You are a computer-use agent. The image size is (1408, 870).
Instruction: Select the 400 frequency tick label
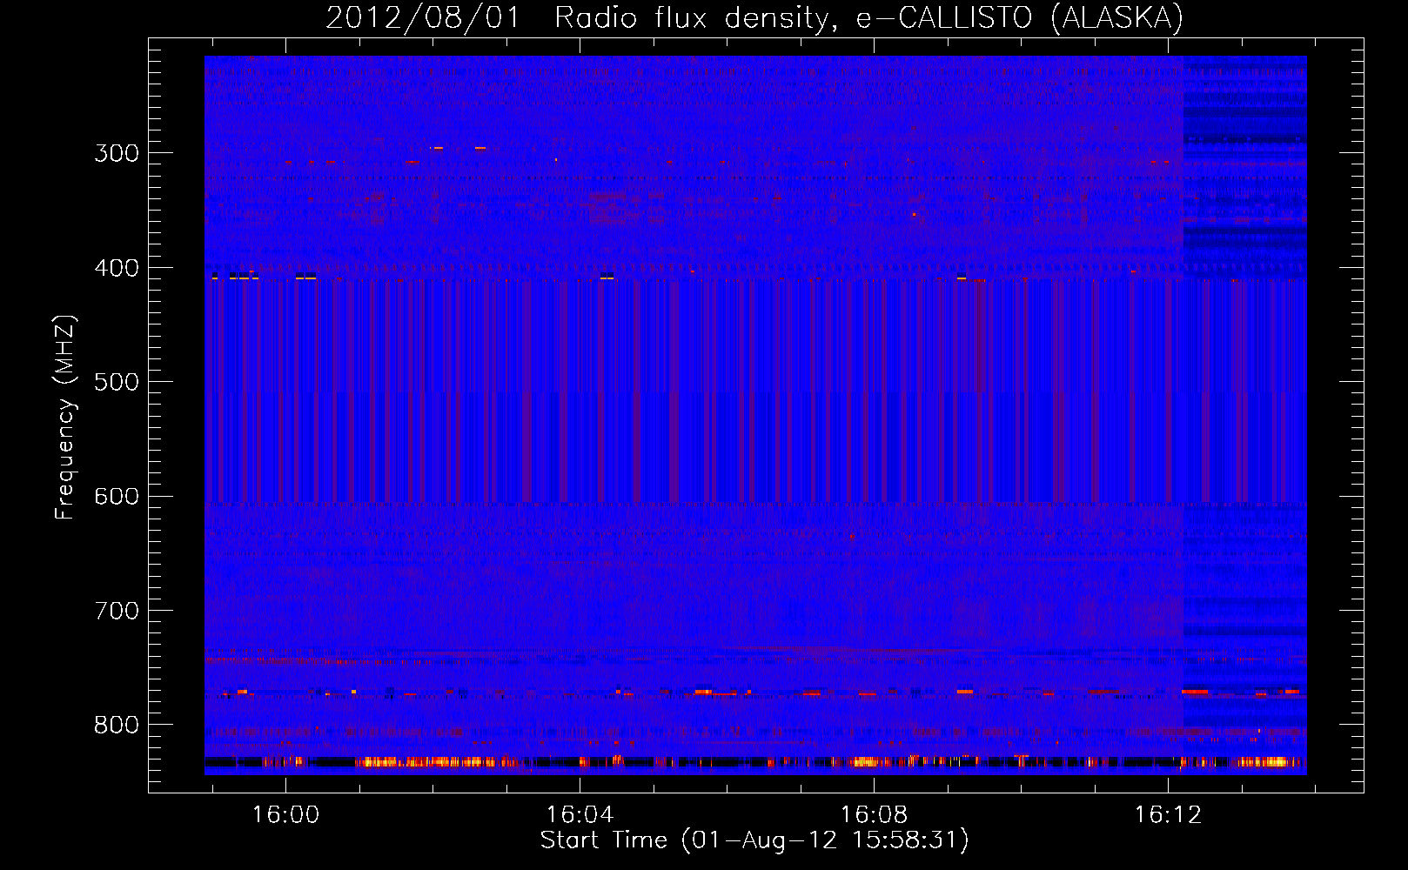[117, 268]
